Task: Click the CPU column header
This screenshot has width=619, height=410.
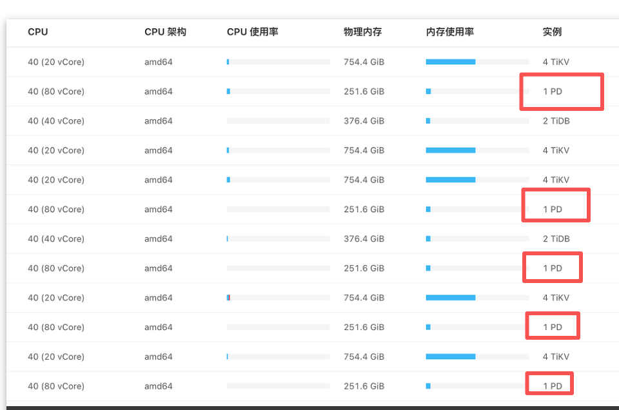Action: point(38,32)
